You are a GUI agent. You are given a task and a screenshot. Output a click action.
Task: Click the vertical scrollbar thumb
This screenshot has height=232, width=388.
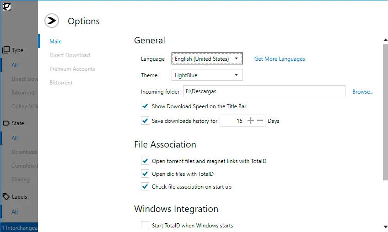point(385,112)
